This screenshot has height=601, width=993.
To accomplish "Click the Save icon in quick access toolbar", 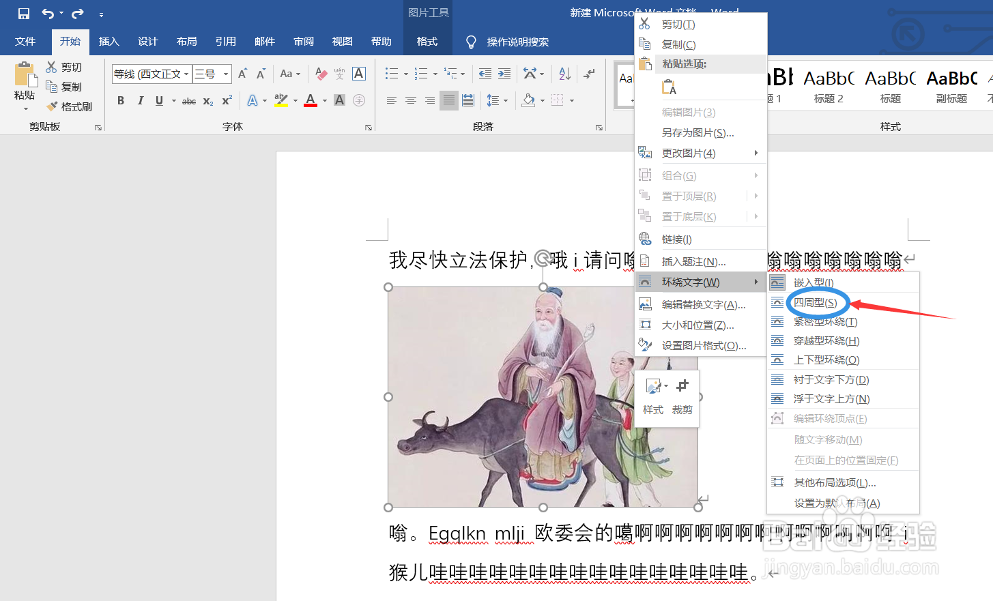I will (24, 14).
